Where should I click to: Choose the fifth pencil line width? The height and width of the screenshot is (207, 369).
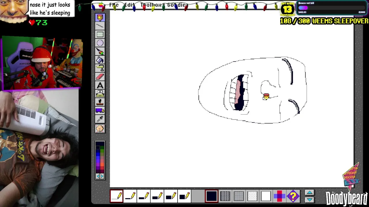(x=171, y=196)
